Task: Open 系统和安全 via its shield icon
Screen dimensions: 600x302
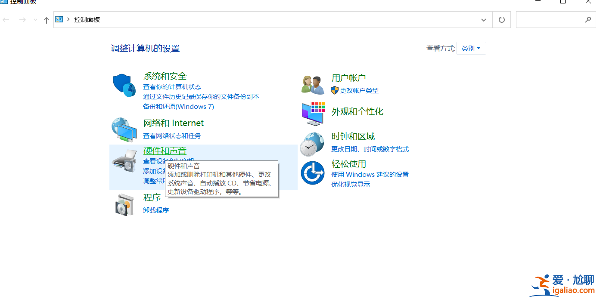Action: click(124, 84)
